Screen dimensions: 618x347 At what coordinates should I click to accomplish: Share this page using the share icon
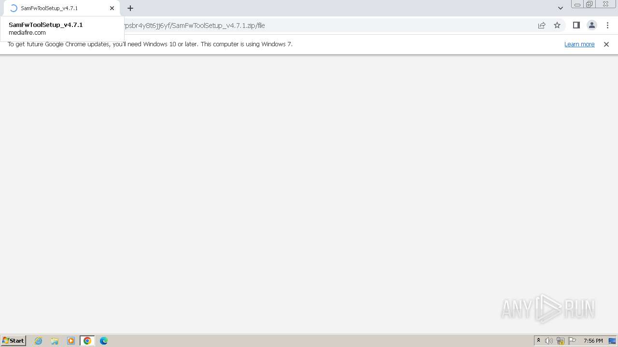point(542,26)
